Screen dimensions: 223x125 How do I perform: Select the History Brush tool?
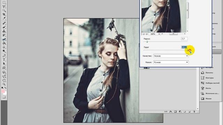point(4,35)
